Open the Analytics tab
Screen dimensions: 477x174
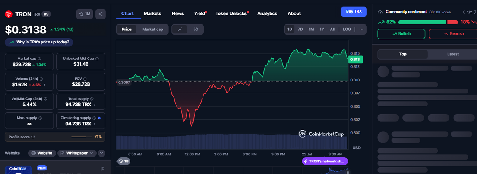pyautogui.click(x=267, y=13)
